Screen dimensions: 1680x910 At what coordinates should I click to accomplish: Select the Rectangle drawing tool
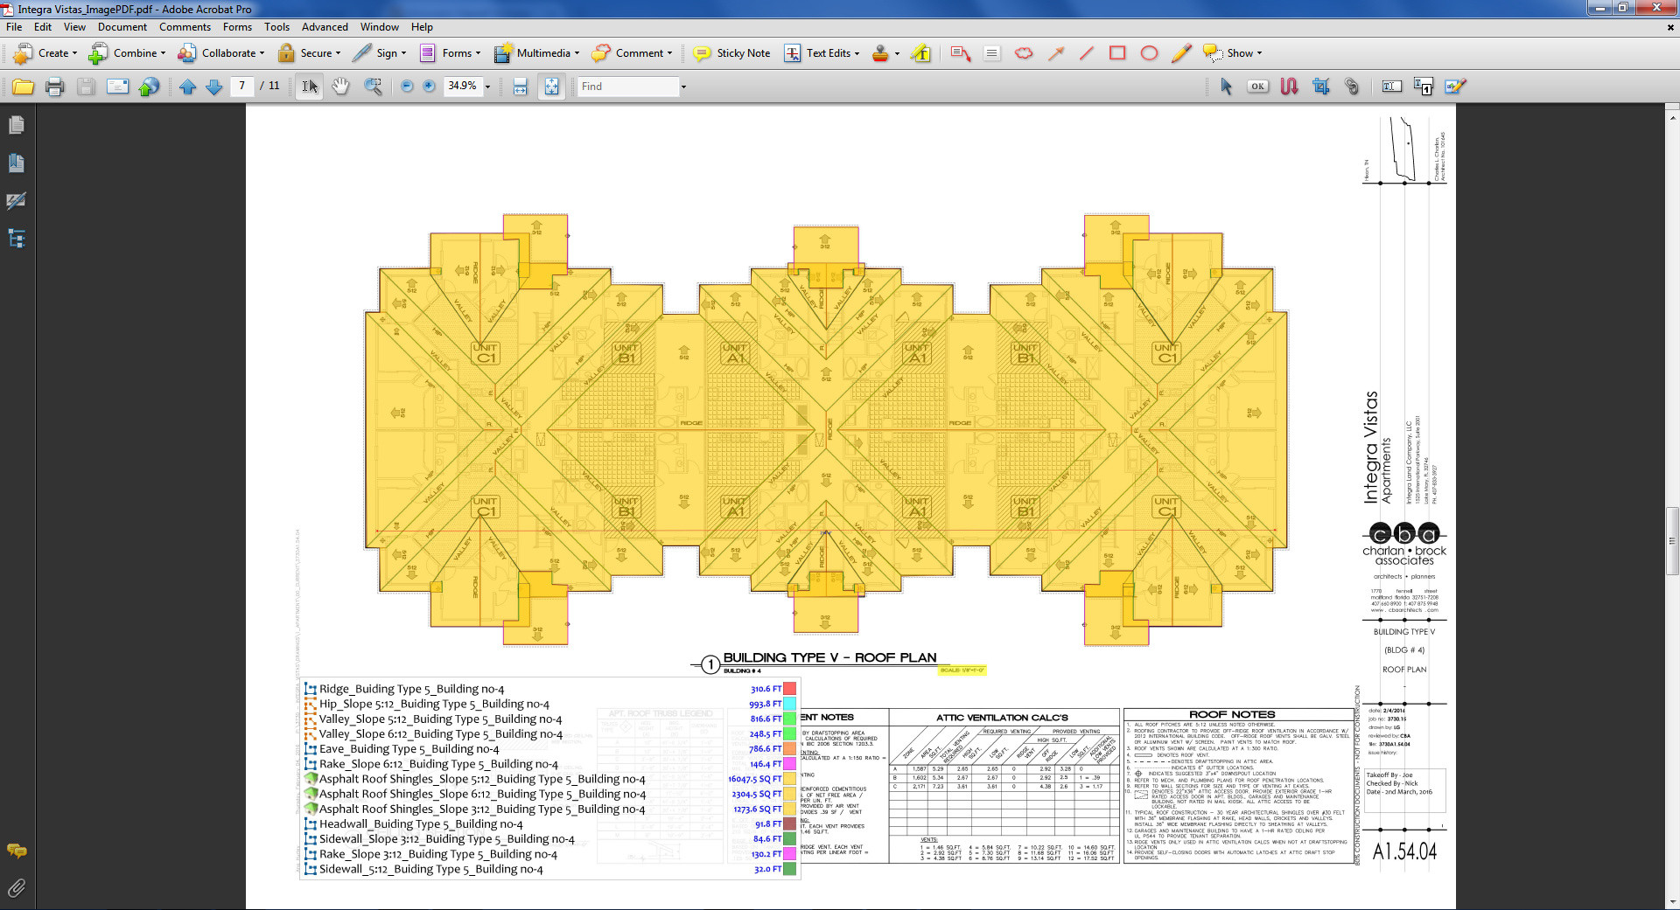[1117, 53]
